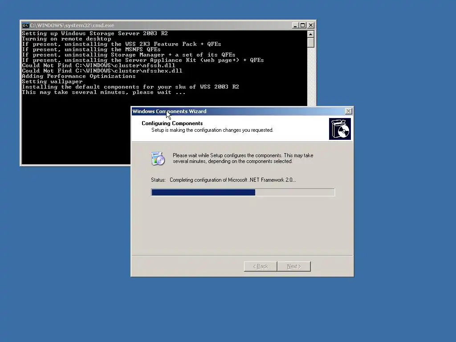
Task: Click the Windows Components Wizard title bar
Action: [242, 111]
